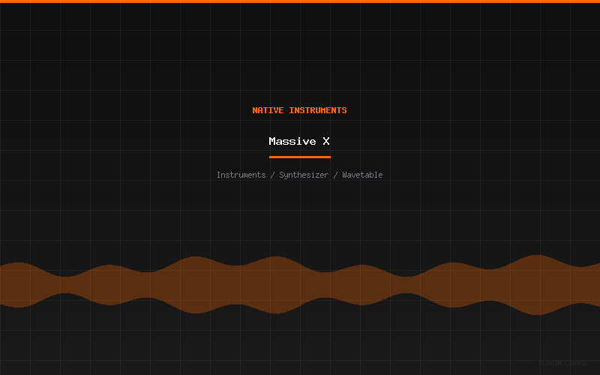Click the NATIVE INSTRUMENTS brand label
600x375 pixels.
tap(299, 110)
